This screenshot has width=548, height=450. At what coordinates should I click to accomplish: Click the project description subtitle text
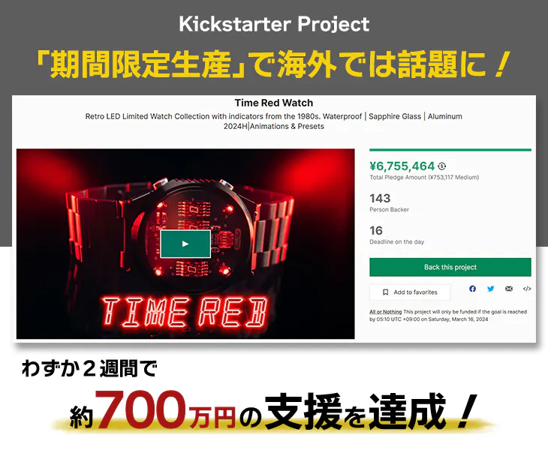pyautogui.click(x=274, y=121)
